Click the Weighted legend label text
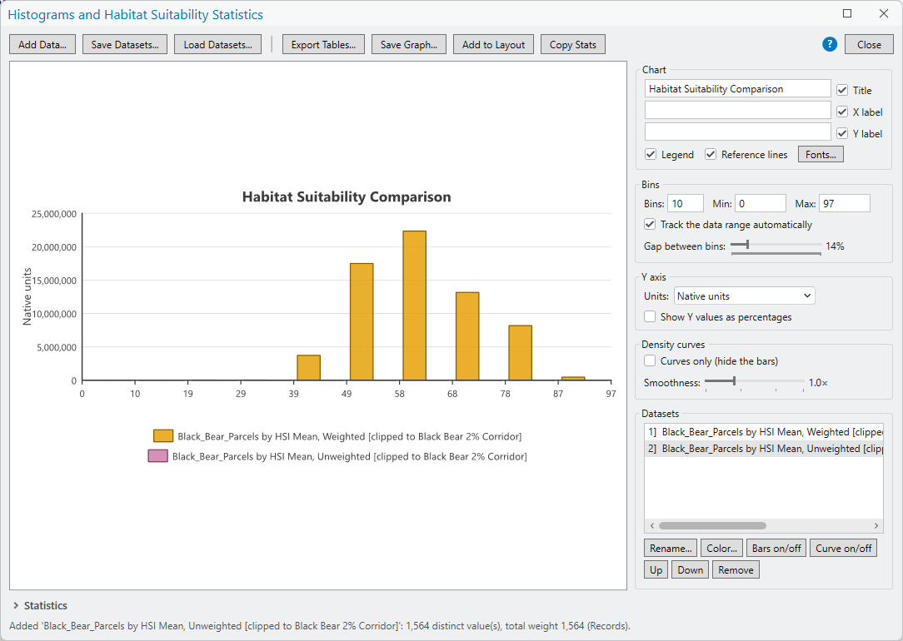Viewport: 903px width, 641px height. pos(350,436)
